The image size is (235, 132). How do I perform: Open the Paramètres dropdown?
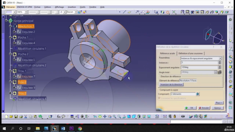tap(220, 58)
